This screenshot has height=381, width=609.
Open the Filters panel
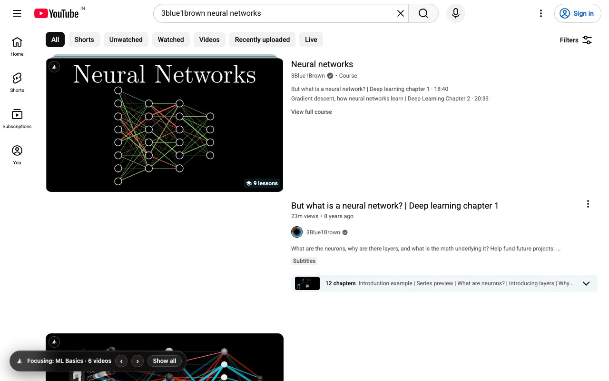(576, 40)
